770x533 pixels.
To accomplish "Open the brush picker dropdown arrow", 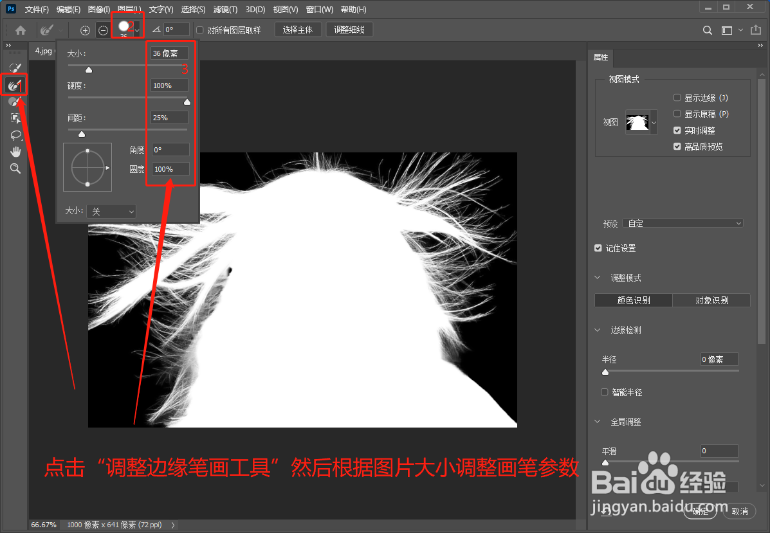I will click(137, 30).
